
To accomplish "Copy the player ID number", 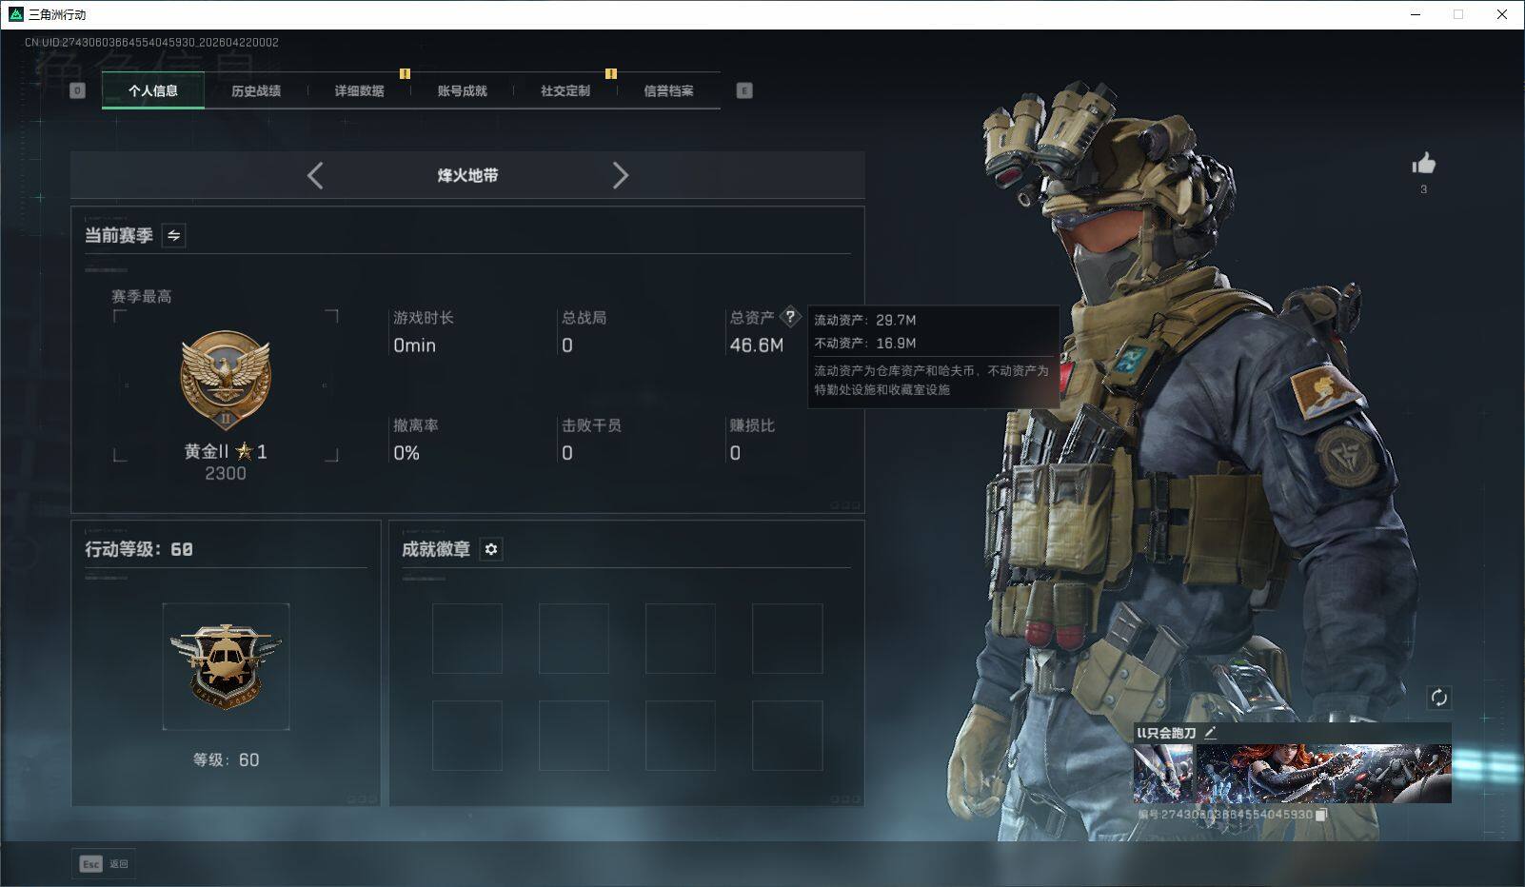I will point(1321,815).
